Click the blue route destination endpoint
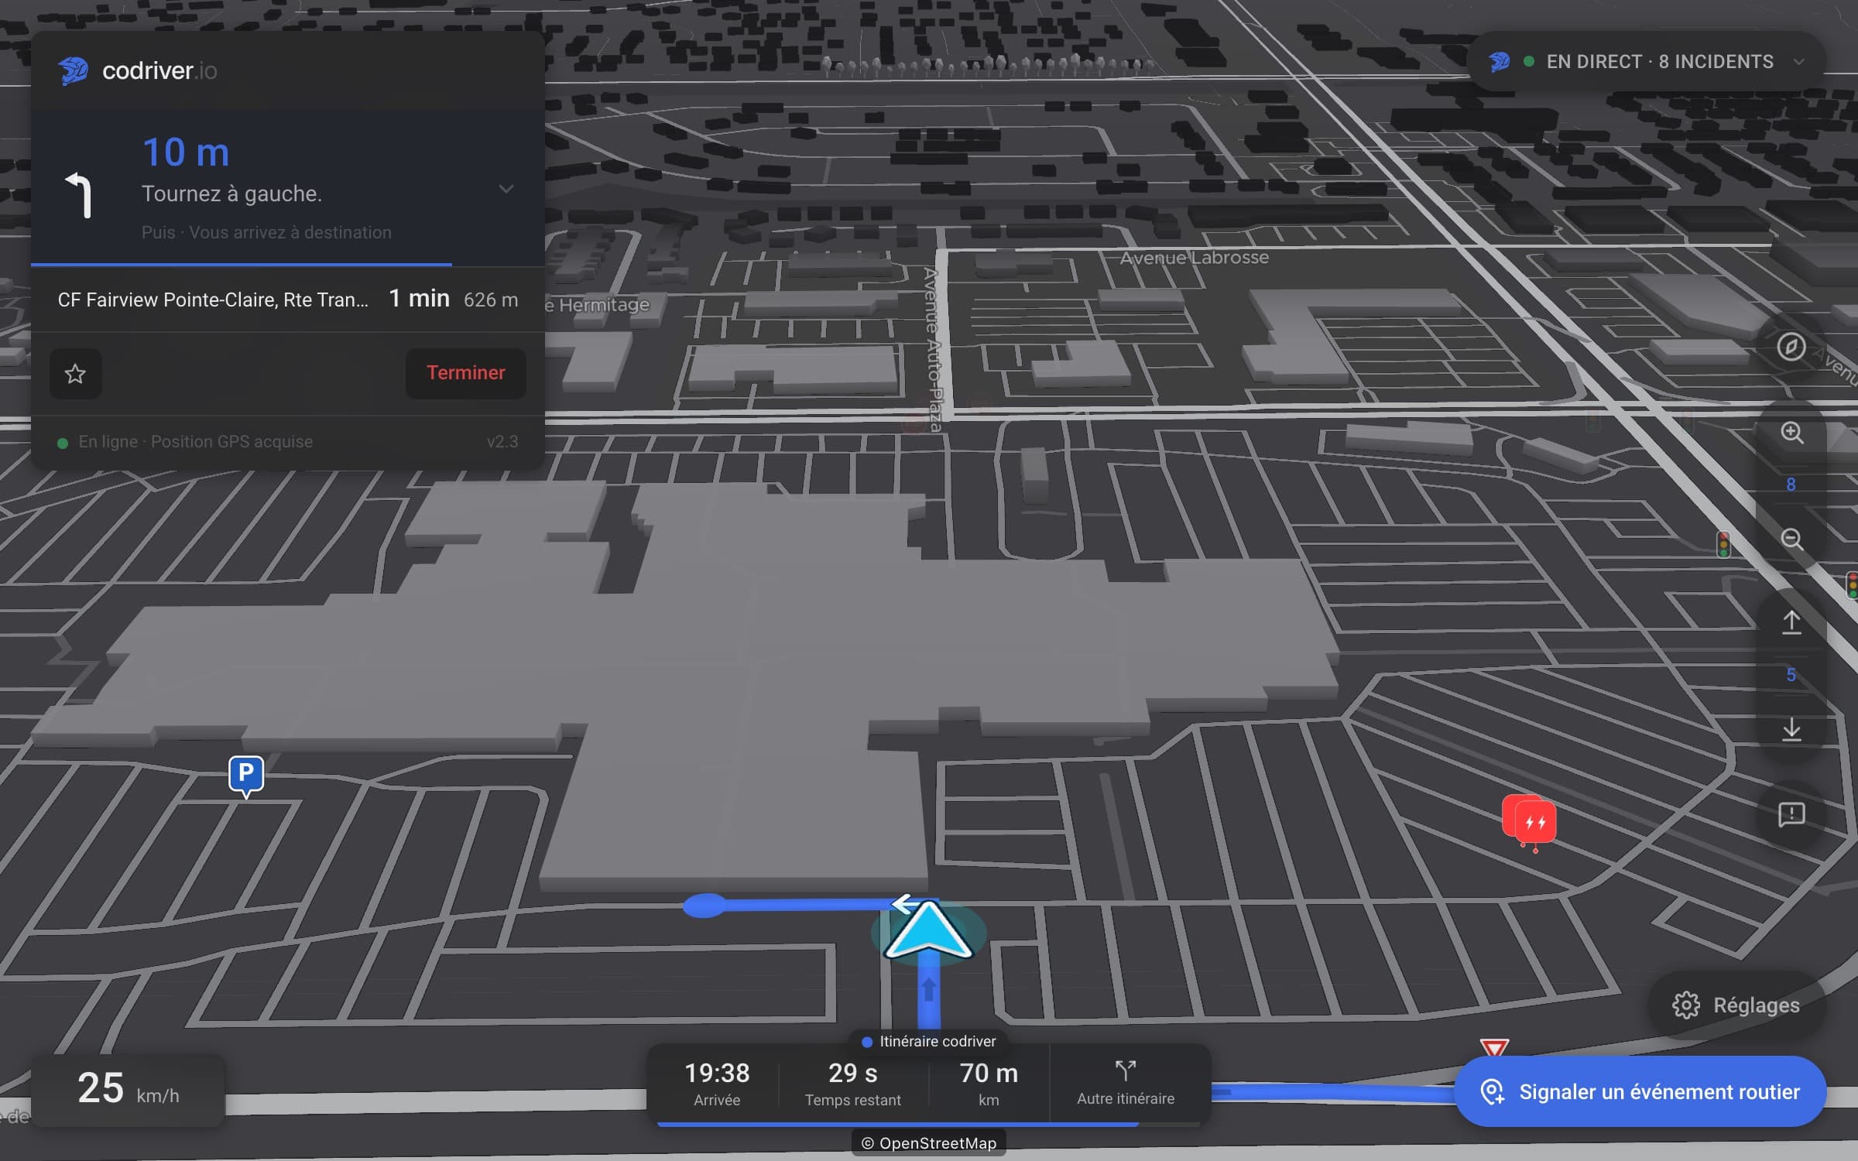Screen dimensions: 1858x1161 [704, 906]
